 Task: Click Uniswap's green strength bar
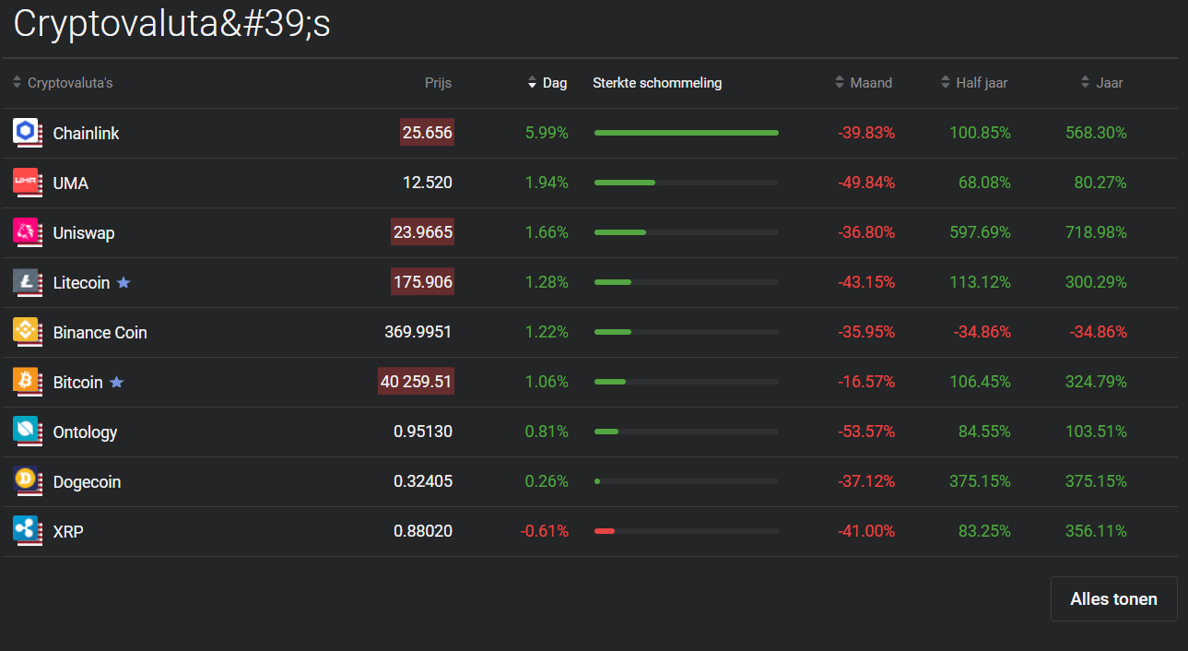(620, 232)
